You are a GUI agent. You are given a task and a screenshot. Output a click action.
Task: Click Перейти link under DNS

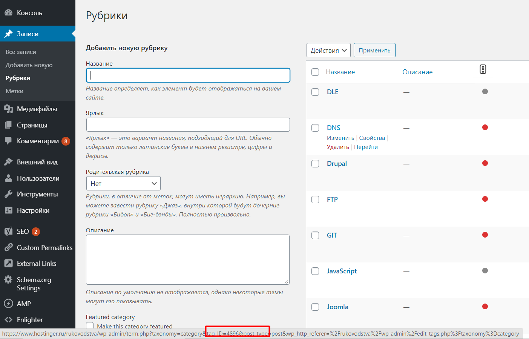coord(366,147)
